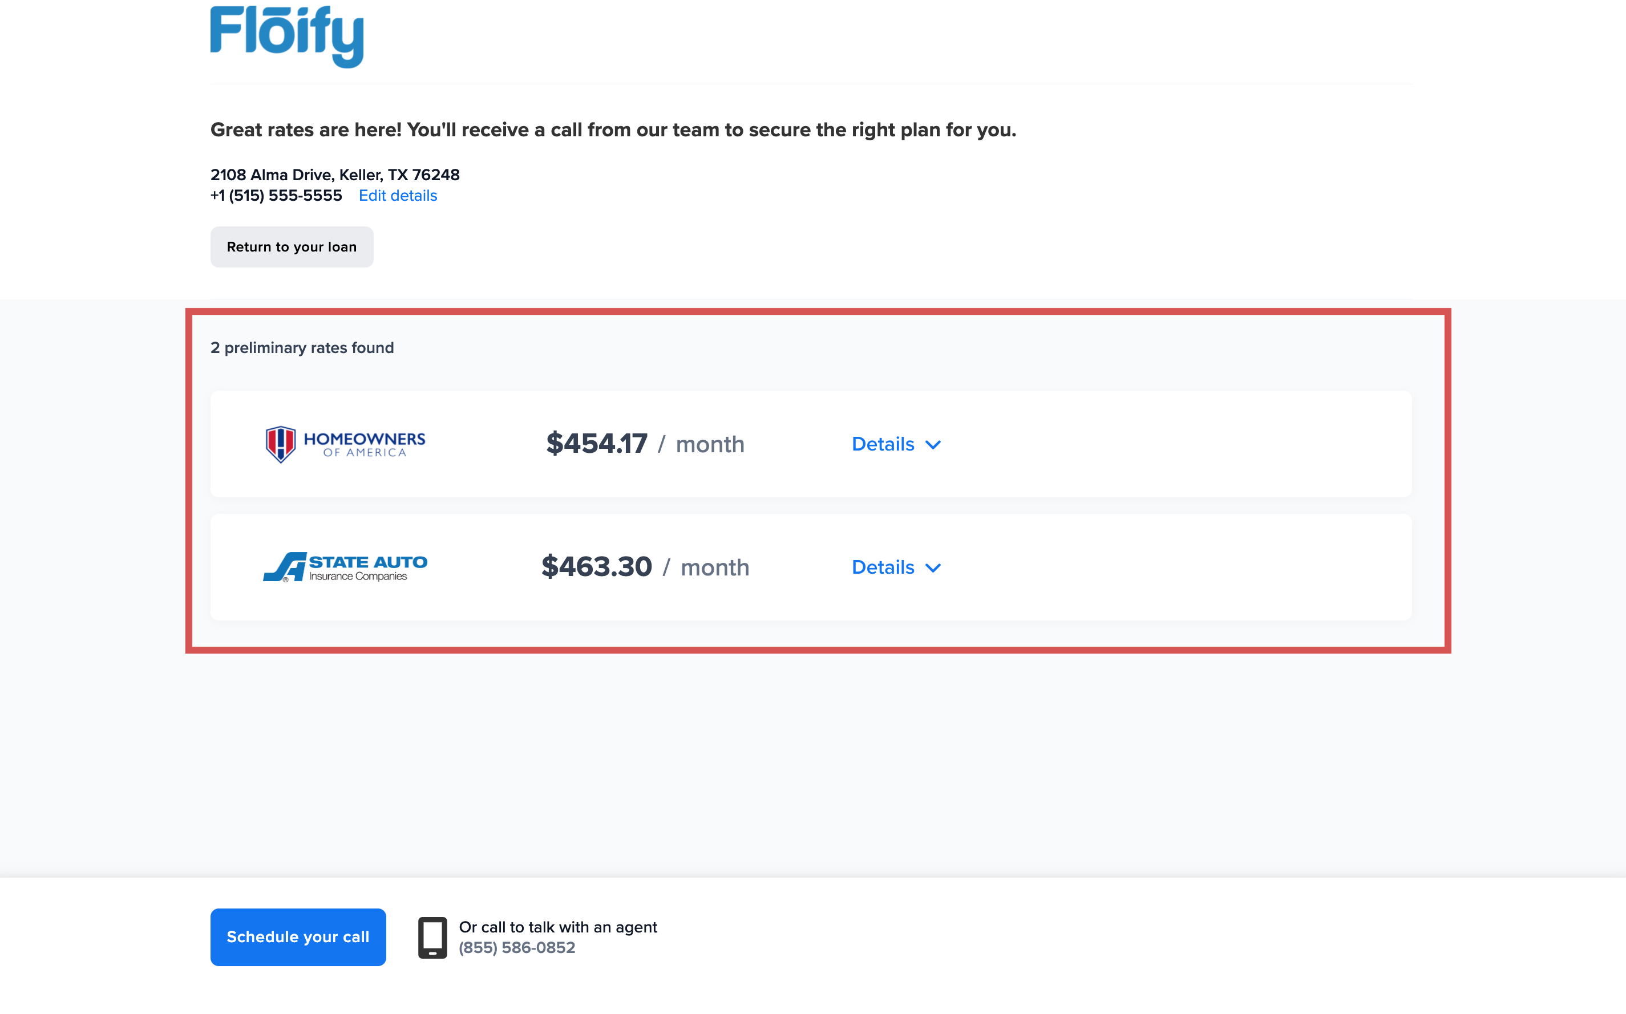The width and height of the screenshot is (1626, 1014).
Task: Select the $463.30 monthly rate amount
Action: [596, 567]
